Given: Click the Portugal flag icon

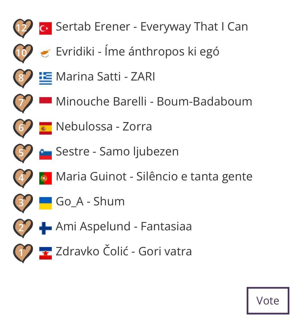Looking at the screenshot, I should point(45,178).
